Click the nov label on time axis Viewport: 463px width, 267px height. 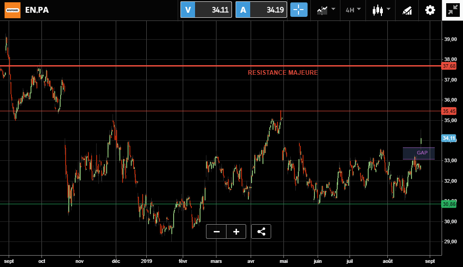(x=79, y=261)
